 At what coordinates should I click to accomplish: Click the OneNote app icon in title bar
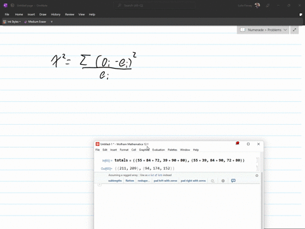point(6,6)
